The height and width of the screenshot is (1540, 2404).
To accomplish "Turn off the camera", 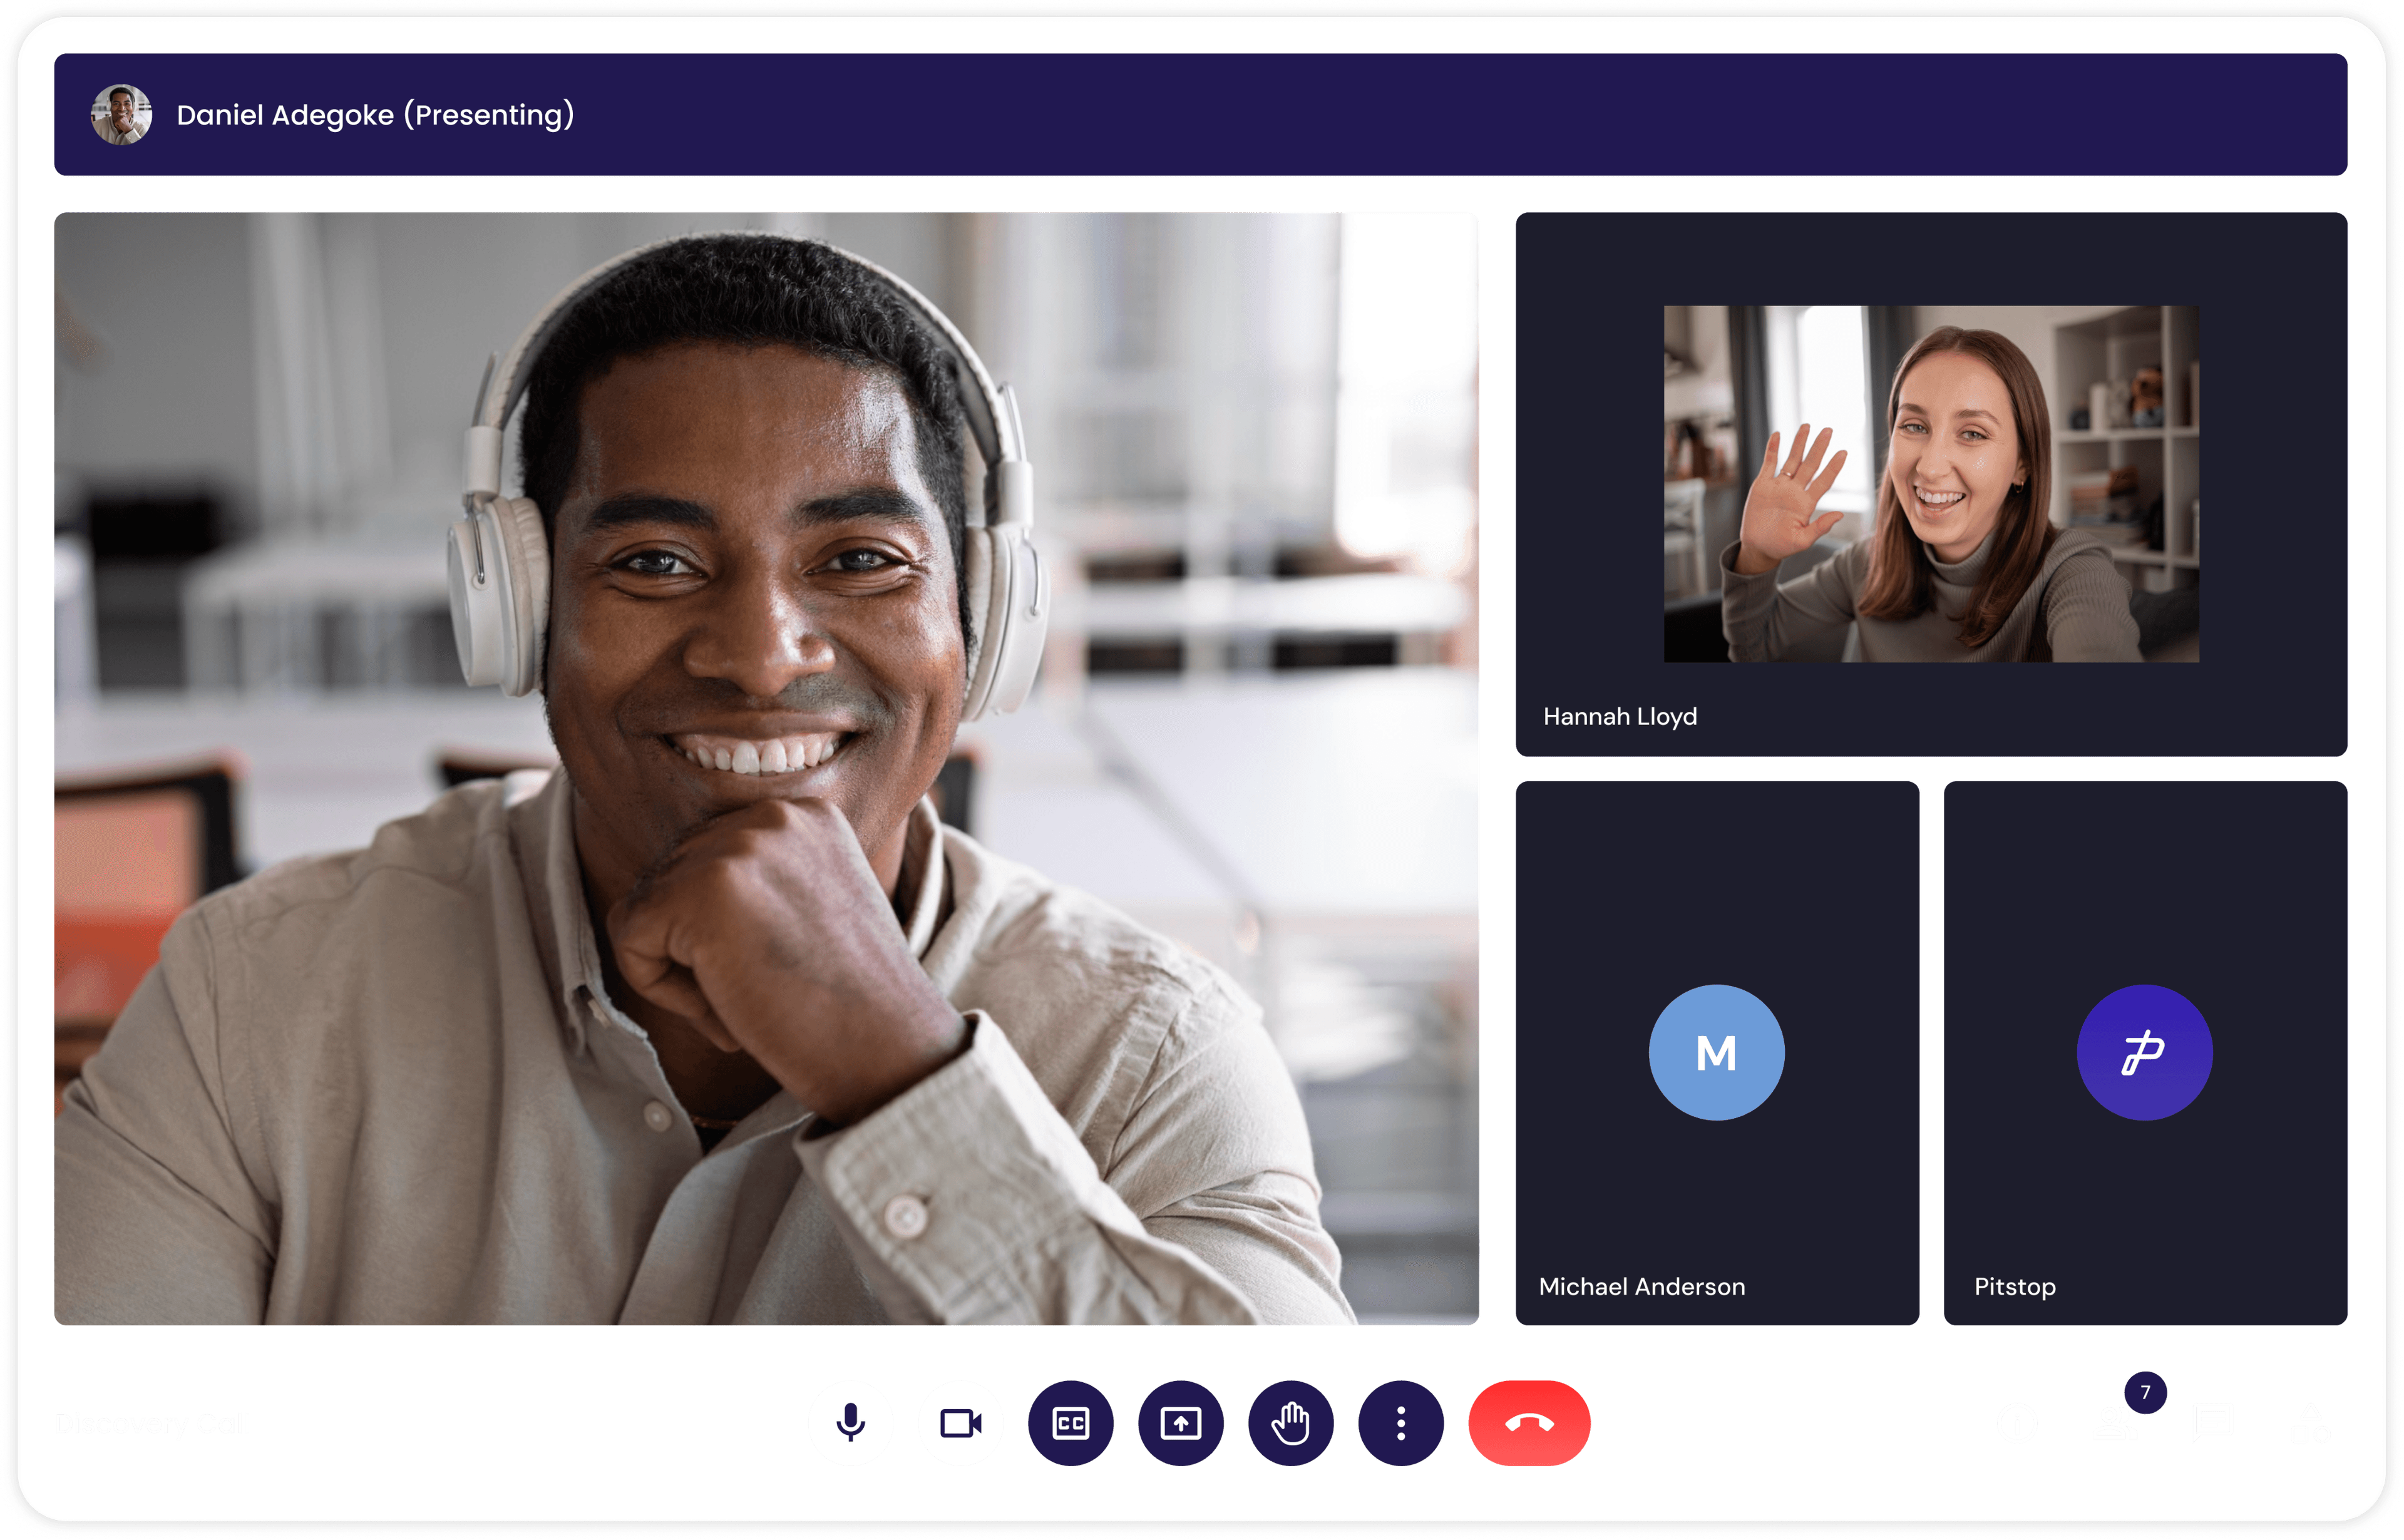I will coord(962,1424).
